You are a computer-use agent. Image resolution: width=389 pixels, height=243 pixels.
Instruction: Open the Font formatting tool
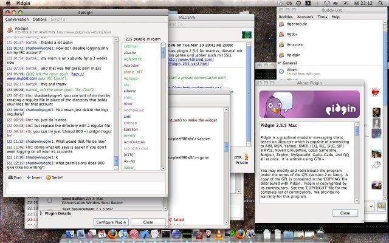[x=15, y=177]
